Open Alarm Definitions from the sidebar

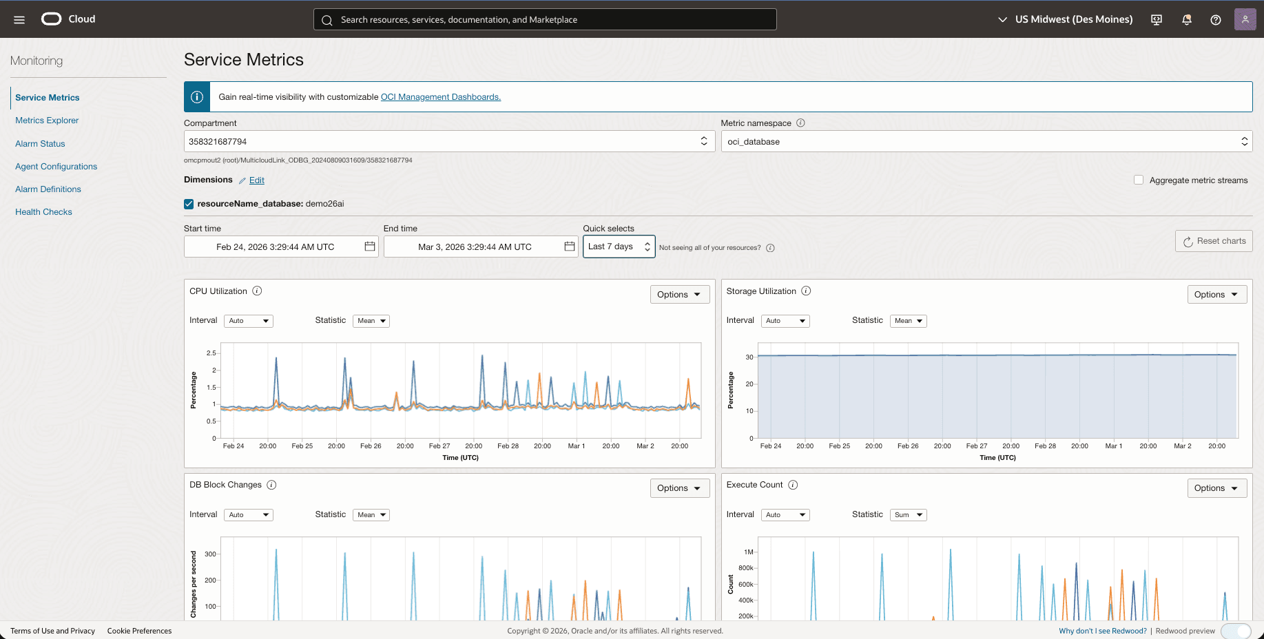[48, 189]
